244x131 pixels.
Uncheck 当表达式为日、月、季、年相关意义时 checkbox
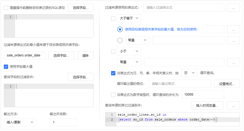113,73
